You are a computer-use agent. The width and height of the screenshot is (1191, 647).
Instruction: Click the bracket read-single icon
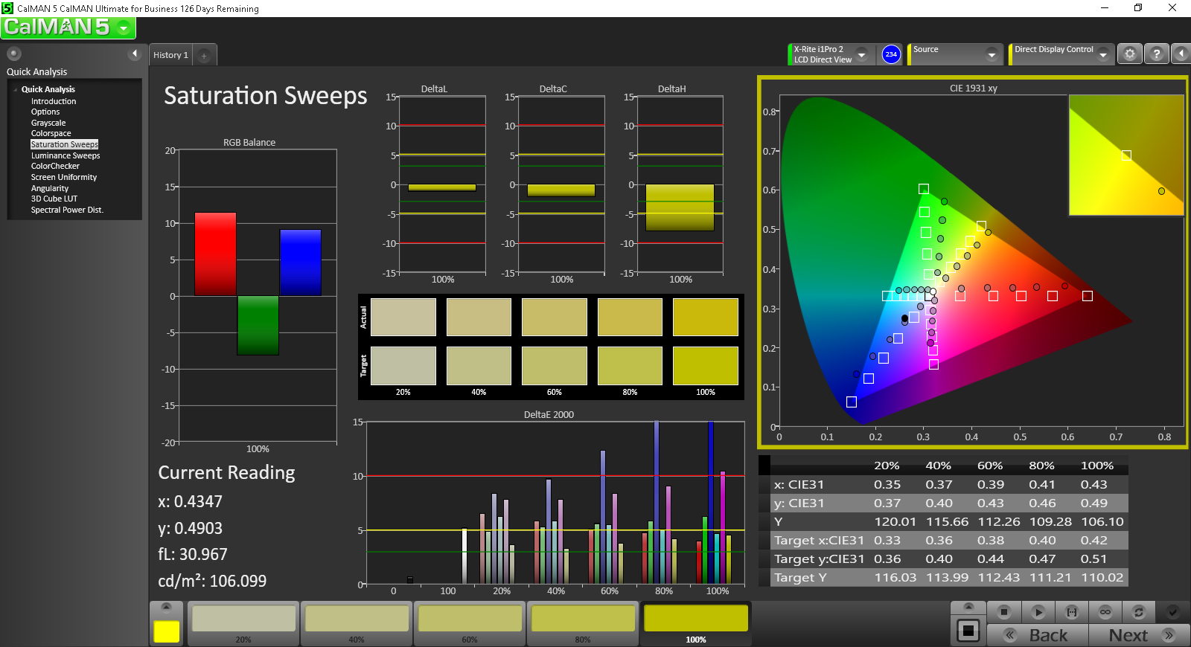1072,612
